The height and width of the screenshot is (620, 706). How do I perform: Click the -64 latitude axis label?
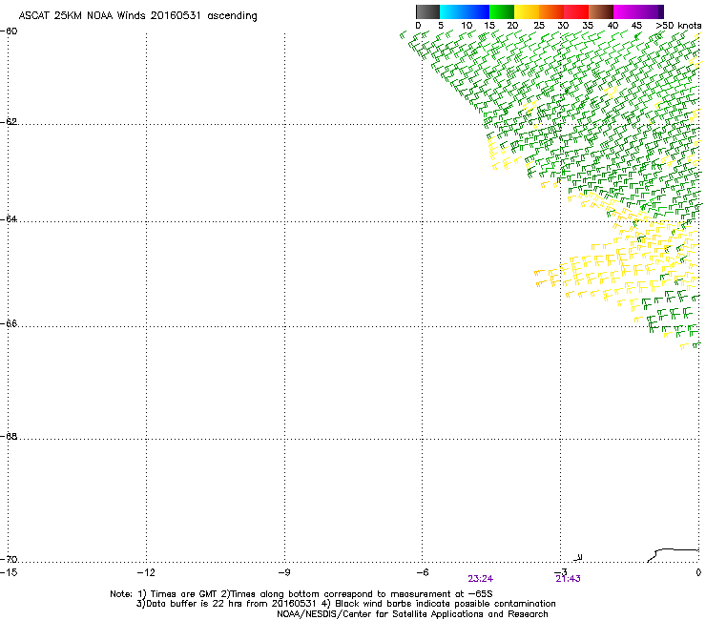tap(10, 219)
